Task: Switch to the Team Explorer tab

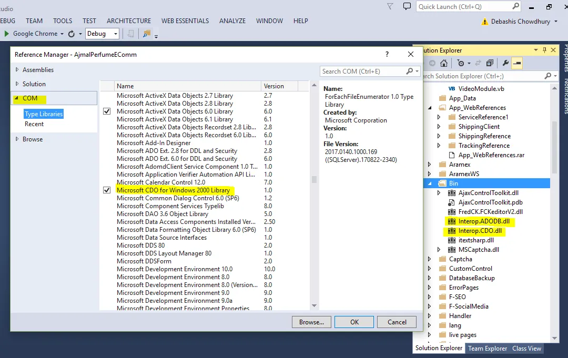Action: (488, 348)
